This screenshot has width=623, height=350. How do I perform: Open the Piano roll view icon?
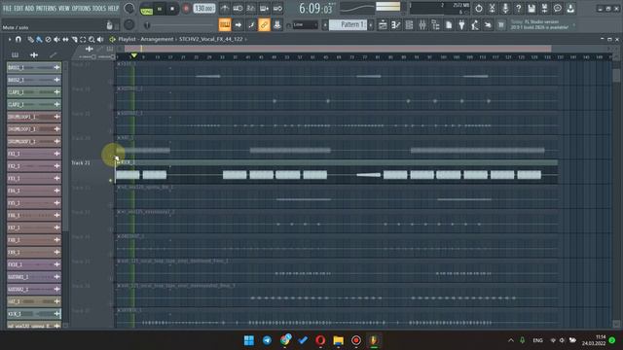point(396,25)
